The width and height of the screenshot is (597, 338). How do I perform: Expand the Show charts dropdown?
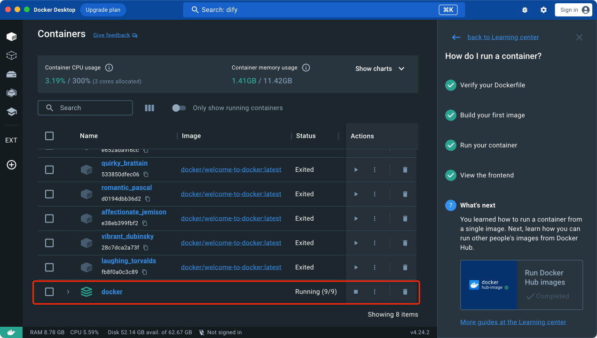380,69
